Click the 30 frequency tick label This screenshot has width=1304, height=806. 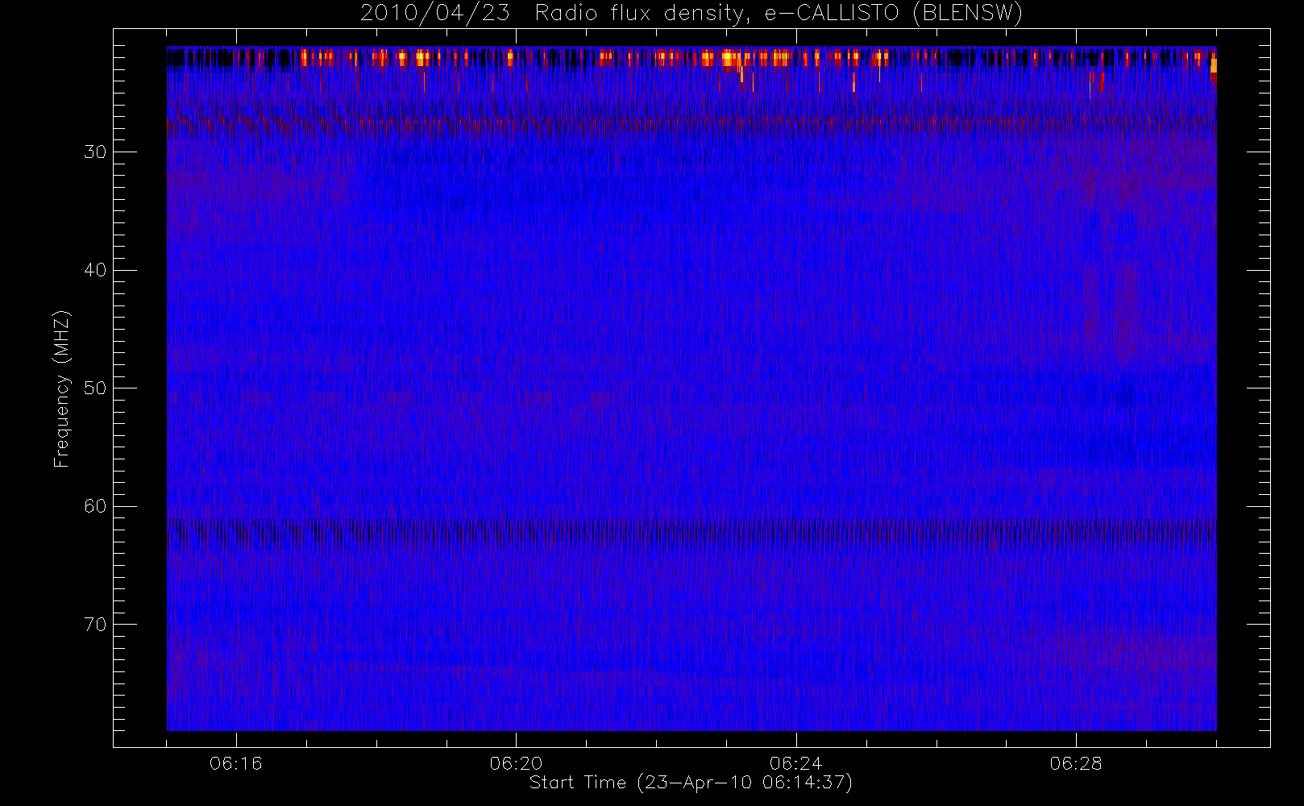[x=95, y=152]
